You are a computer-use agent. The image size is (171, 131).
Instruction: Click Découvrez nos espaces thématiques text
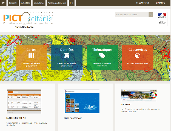(102, 65)
